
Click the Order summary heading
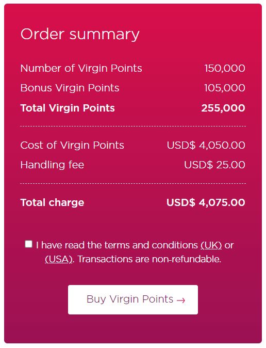tap(80, 35)
